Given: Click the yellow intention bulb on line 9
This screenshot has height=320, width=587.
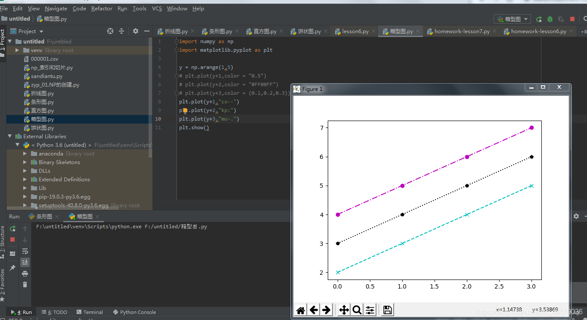Looking at the screenshot, I should [185, 111].
